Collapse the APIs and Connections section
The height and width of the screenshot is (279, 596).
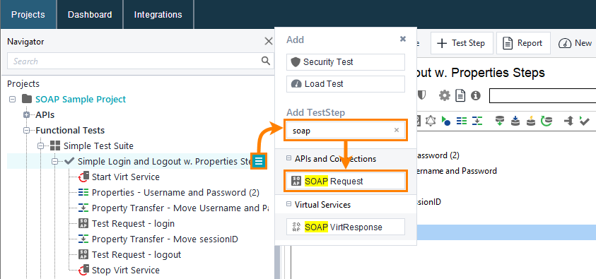point(288,159)
